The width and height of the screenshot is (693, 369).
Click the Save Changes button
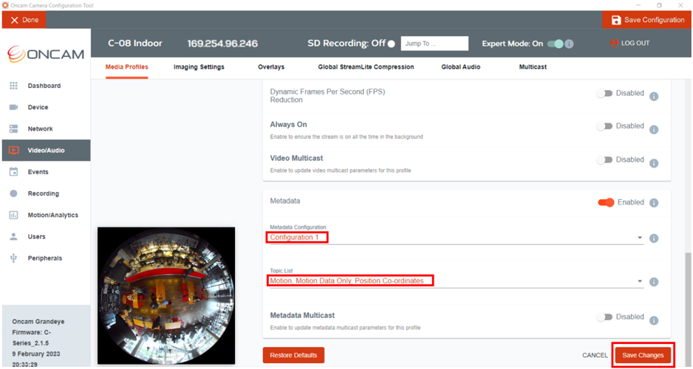(643, 355)
